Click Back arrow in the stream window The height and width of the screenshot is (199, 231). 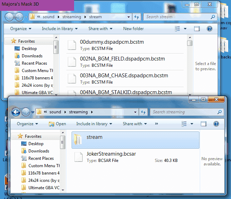(x=9, y=17)
